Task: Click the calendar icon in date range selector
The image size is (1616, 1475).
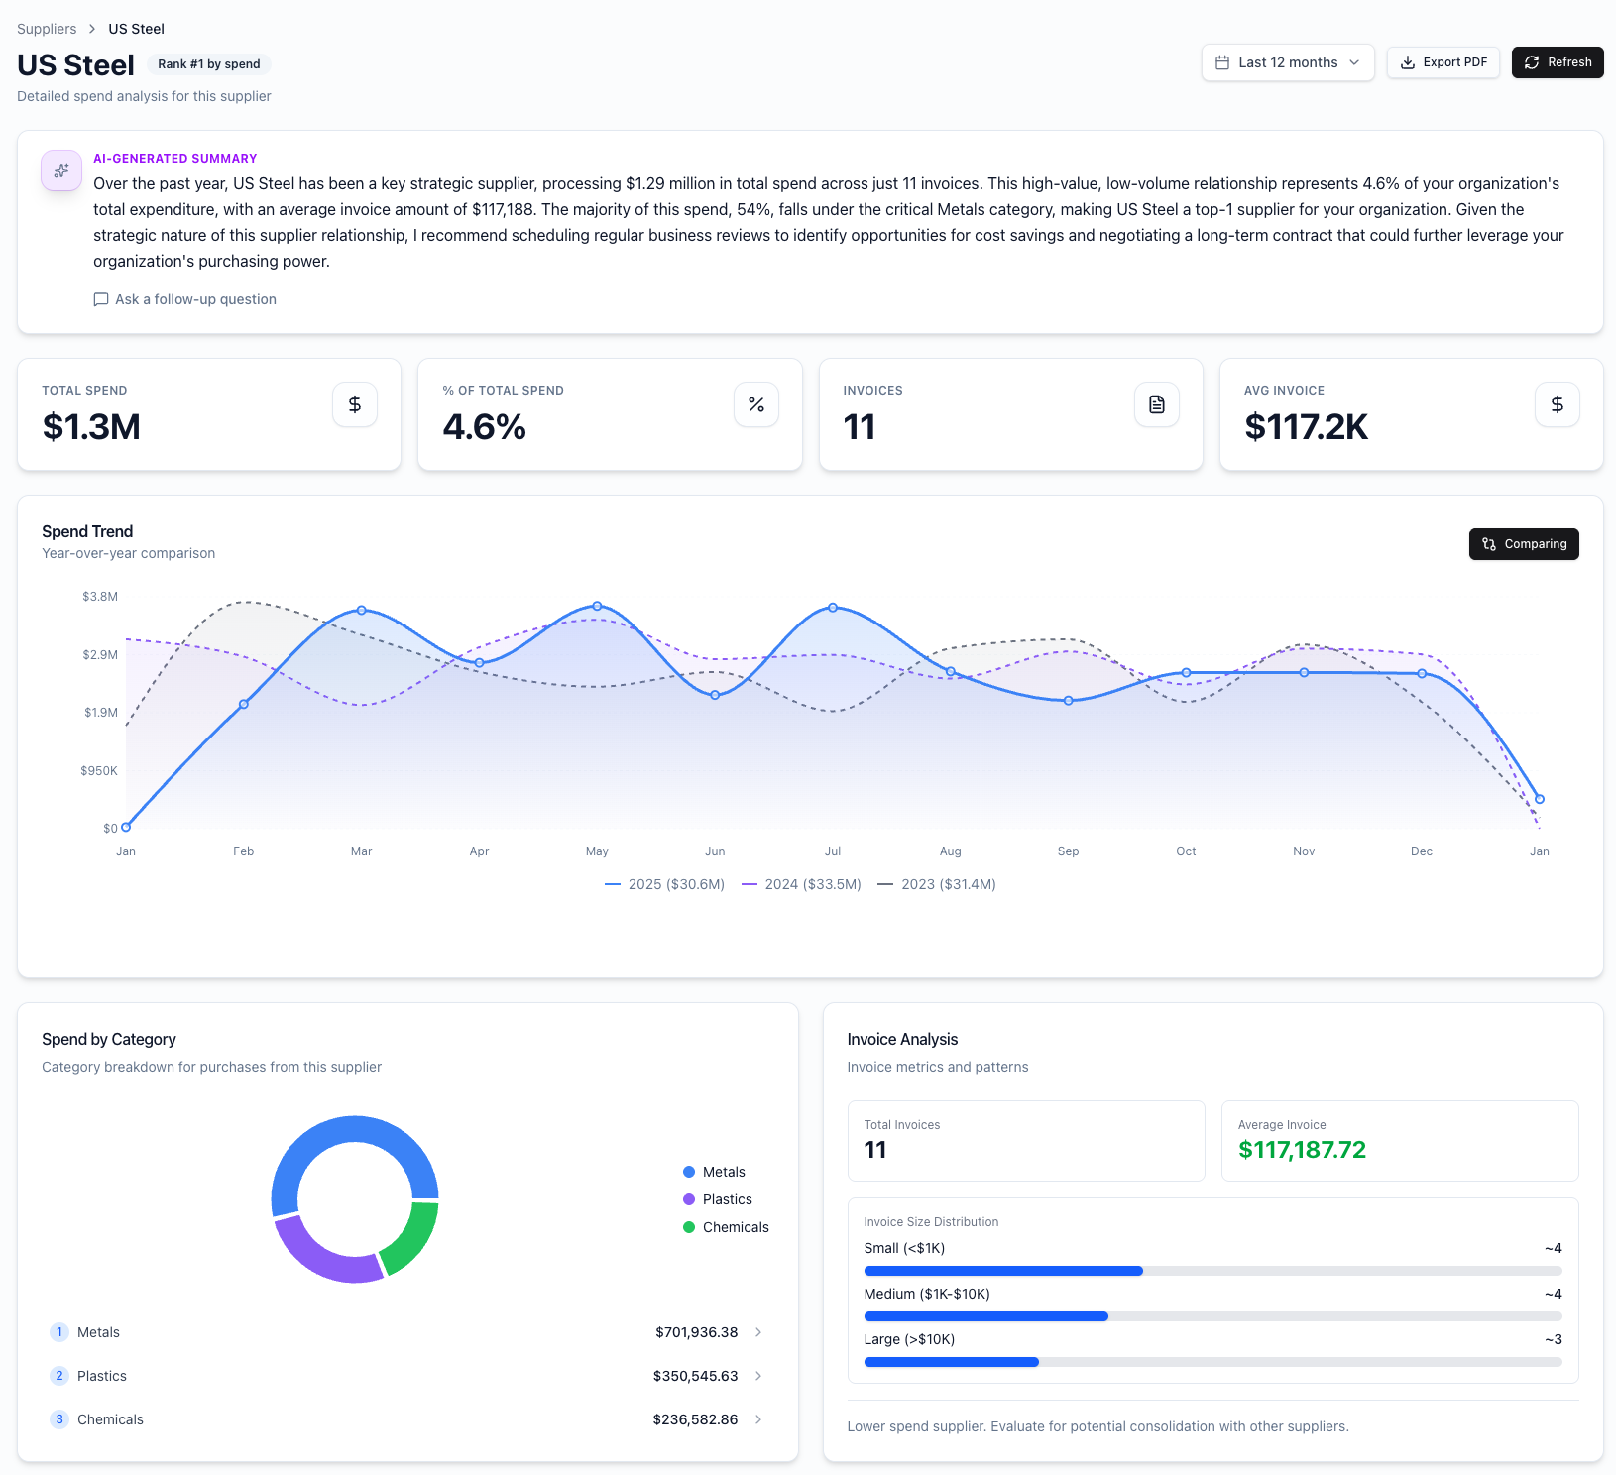Action: pos(1223,62)
